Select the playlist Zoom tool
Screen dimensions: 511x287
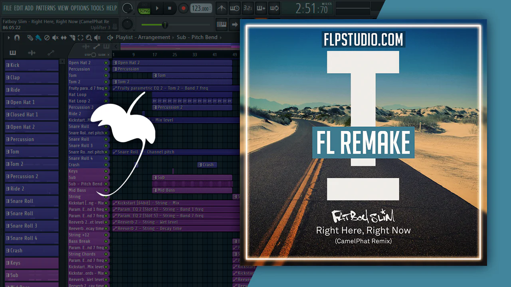89,37
